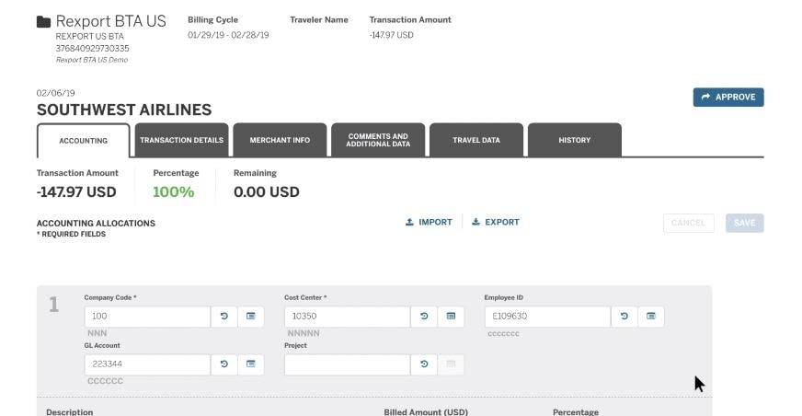
Task: Go to the Travel Data tab
Action: point(476,141)
